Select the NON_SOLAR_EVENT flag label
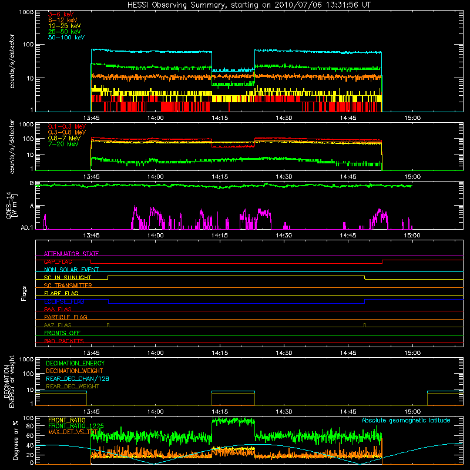470x470 pixels. pyautogui.click(x=71, y=270)
